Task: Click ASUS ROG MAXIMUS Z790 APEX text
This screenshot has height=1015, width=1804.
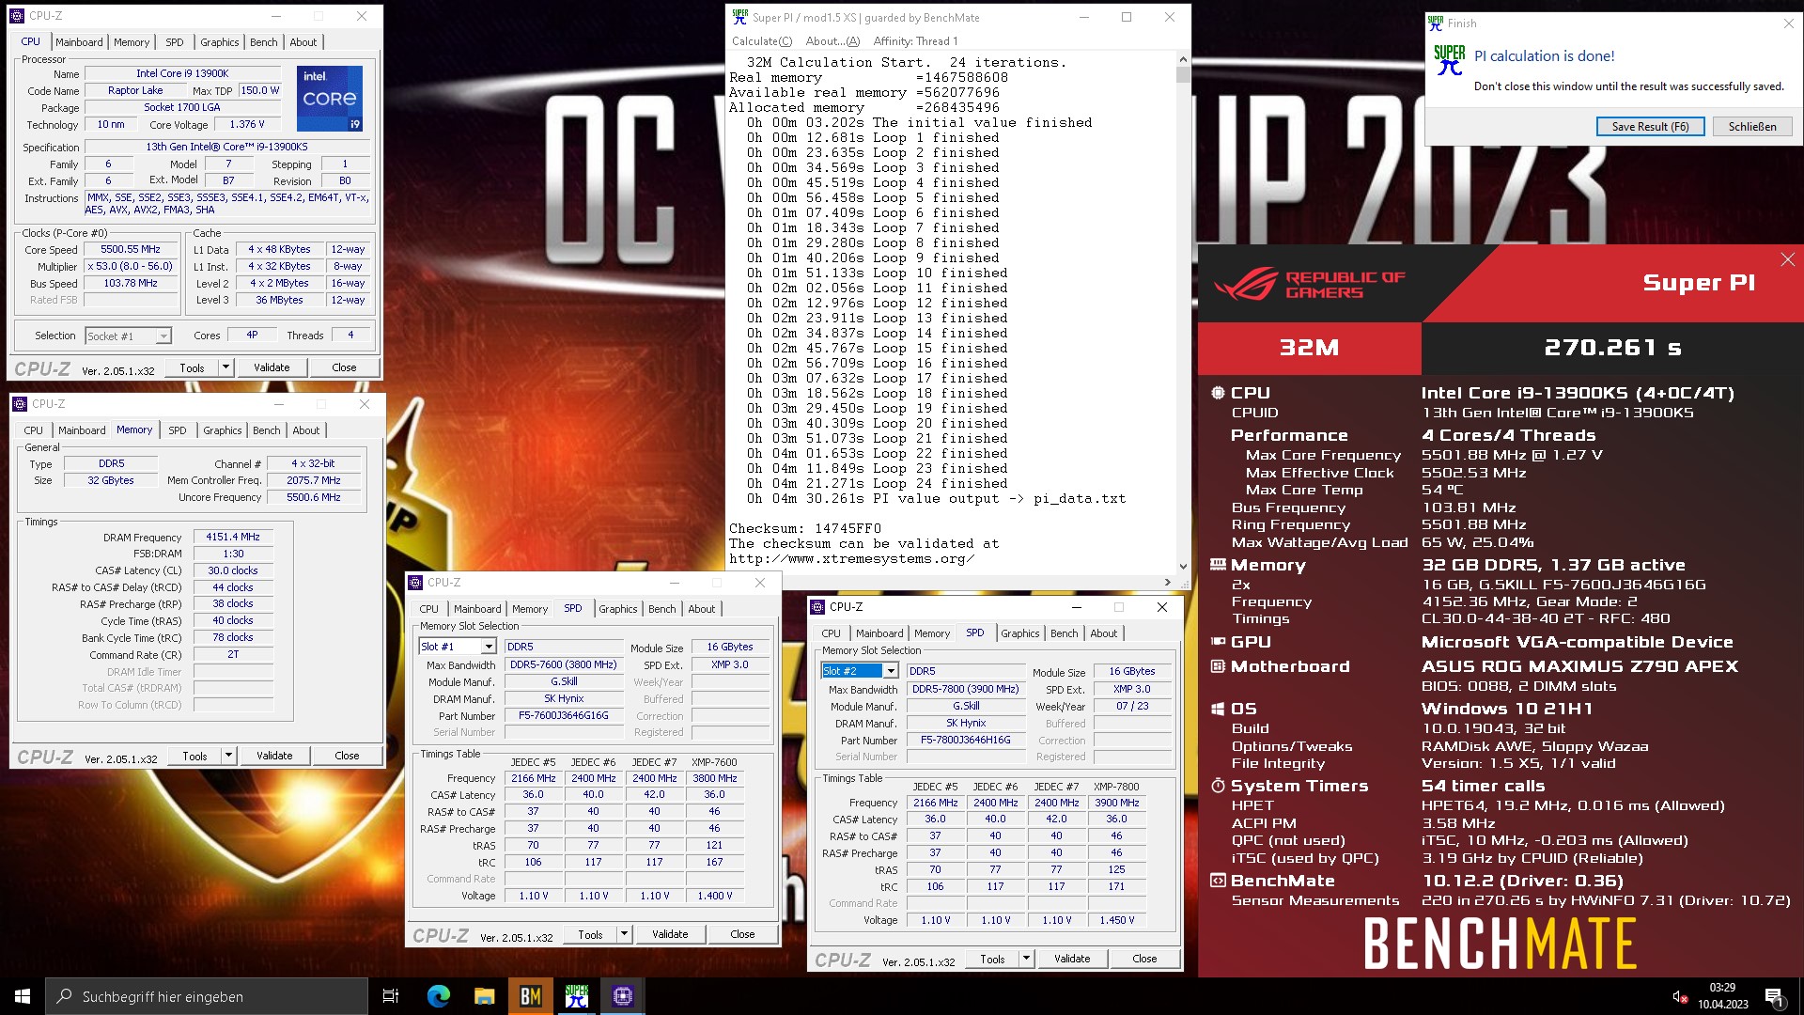Action: (1579, 666)
